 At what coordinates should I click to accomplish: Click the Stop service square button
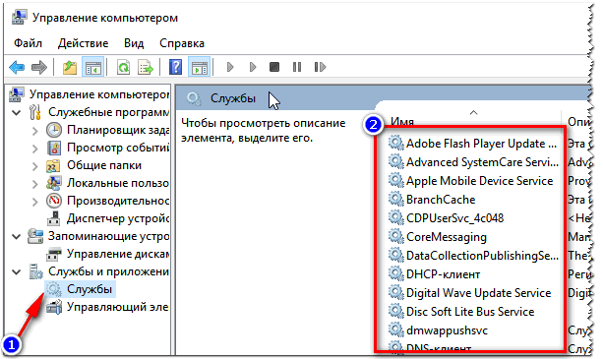(x=274, y=67)
